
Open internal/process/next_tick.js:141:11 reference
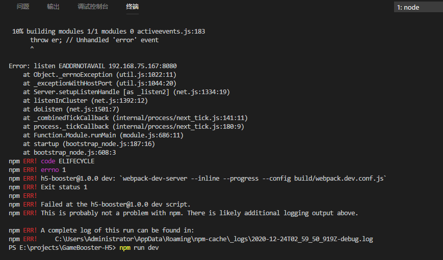[x=181, y=118]
